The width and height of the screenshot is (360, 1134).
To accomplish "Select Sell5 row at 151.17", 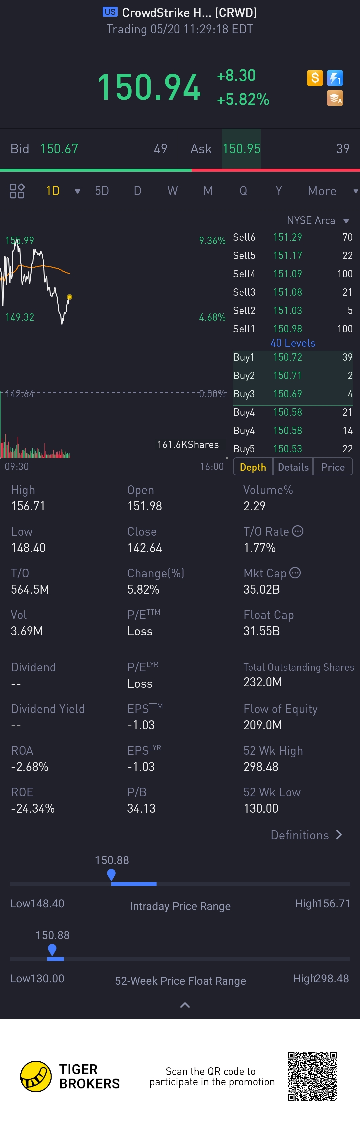I will 293,256.
